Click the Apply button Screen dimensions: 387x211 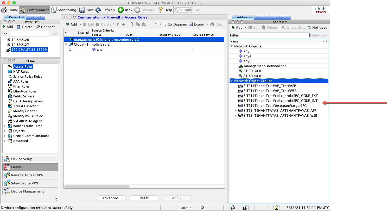click(x=177, y=198)
